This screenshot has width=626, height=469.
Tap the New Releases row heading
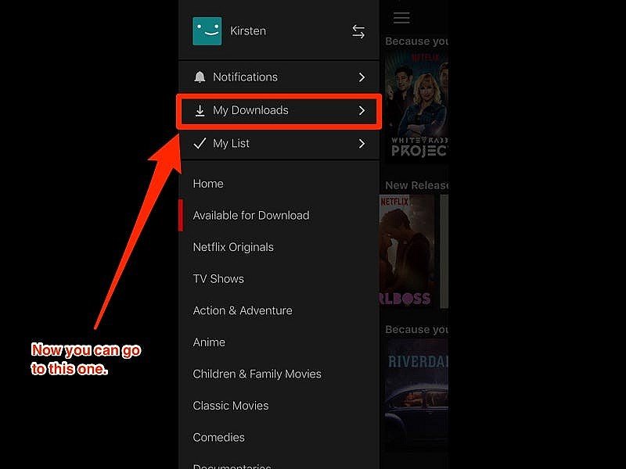point(416,185)
